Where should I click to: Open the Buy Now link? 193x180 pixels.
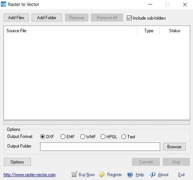[x=87, y=175]
